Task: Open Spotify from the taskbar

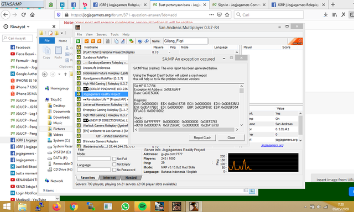Action: (x=142, y=206)
